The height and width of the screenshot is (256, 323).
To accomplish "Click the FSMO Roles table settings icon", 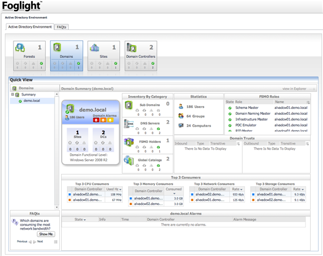I will pos(308,102).
